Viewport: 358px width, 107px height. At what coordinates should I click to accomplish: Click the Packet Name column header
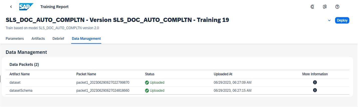86,74
